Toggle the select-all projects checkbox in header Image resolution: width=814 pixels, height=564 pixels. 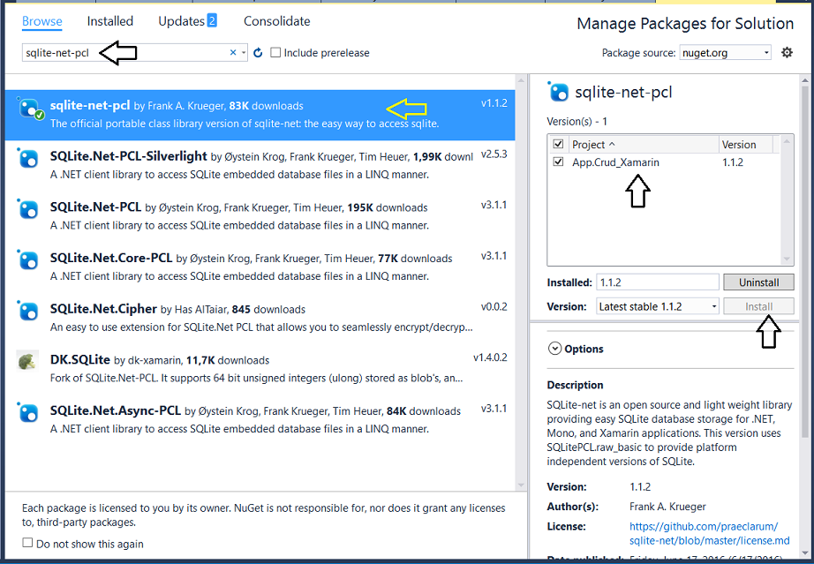click(x=558, y=144)
